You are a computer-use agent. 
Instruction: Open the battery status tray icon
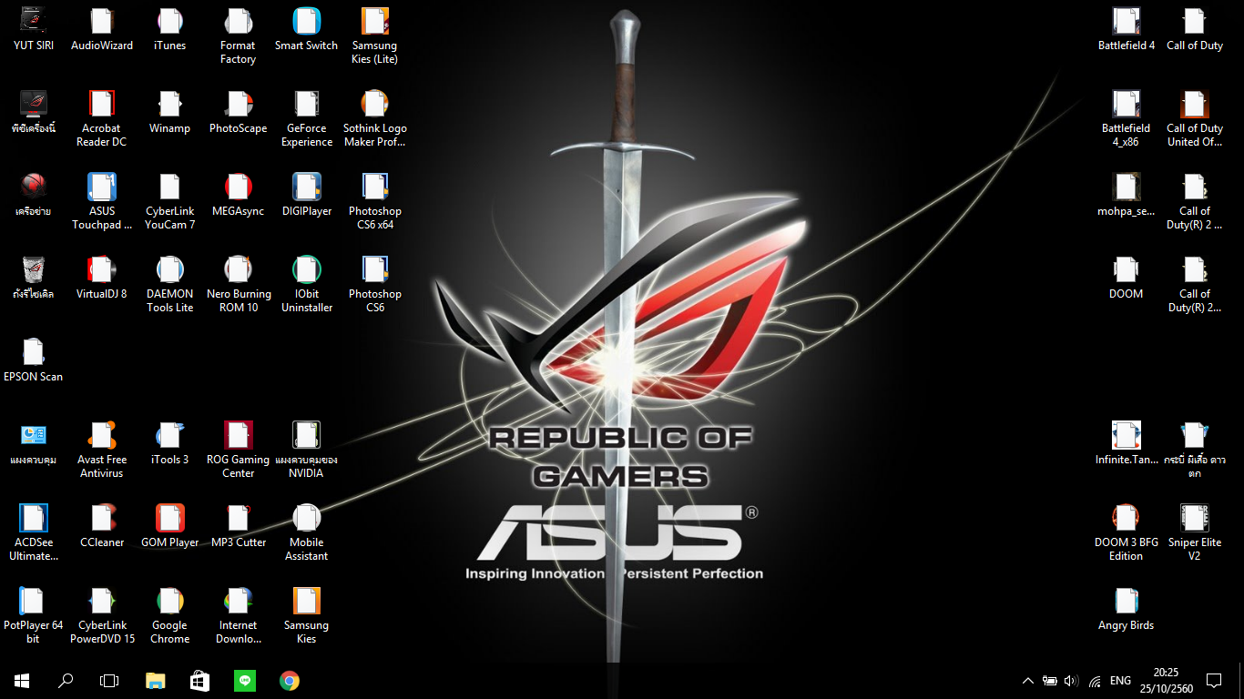pos(1050,680)
